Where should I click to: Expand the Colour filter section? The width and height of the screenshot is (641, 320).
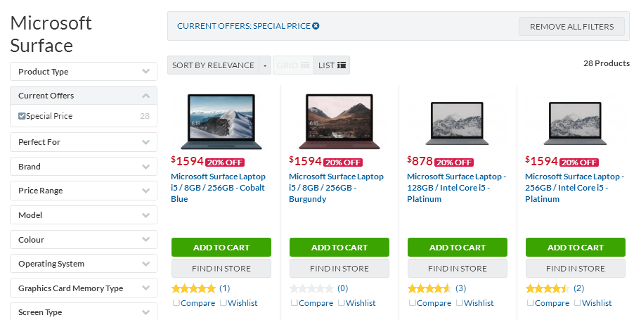[84, 240]
